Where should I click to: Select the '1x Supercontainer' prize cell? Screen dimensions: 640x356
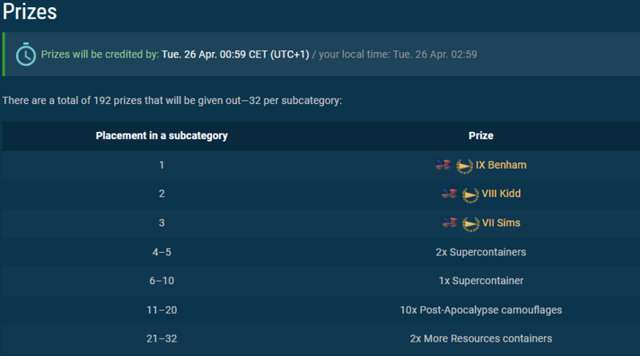point(481,281)
